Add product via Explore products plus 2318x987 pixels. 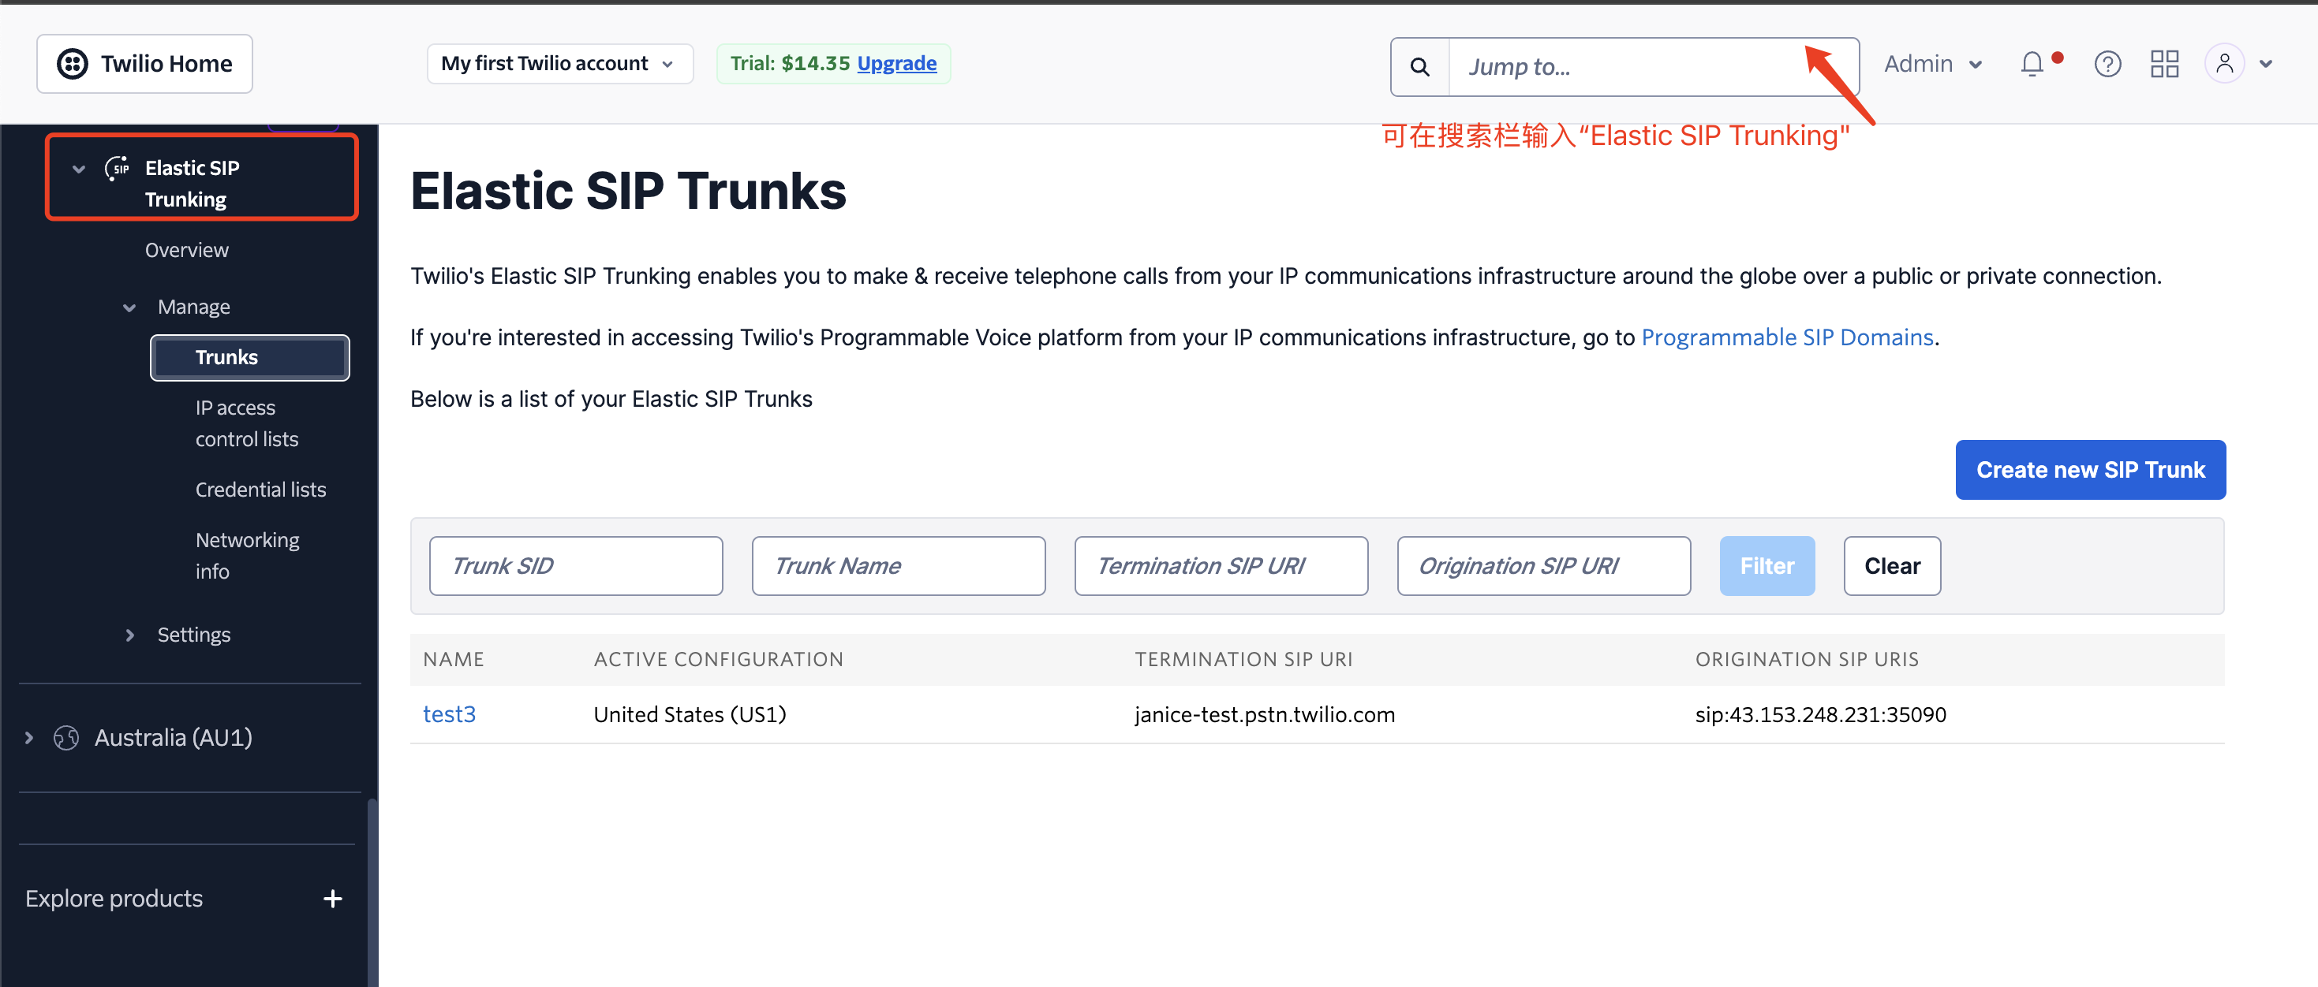pos(332,899)
